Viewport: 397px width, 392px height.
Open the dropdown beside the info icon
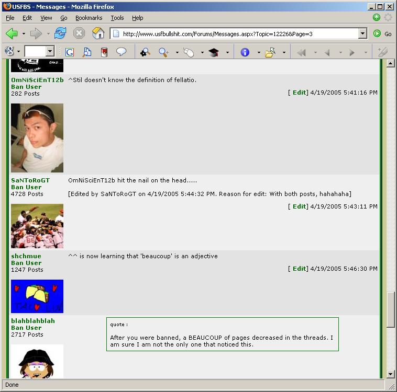(259, 52)
